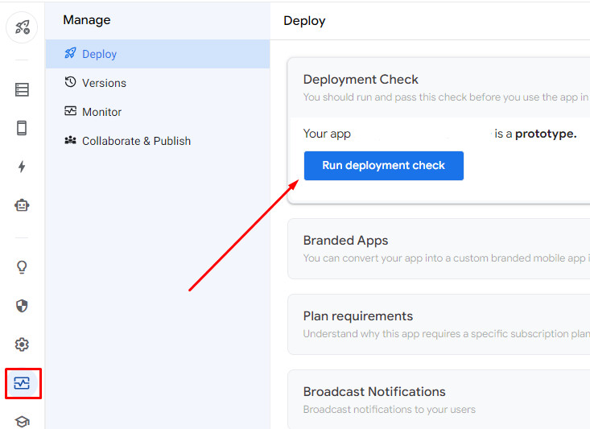
Task: Open the Views phone icon
Action: [x=22, y=128]
